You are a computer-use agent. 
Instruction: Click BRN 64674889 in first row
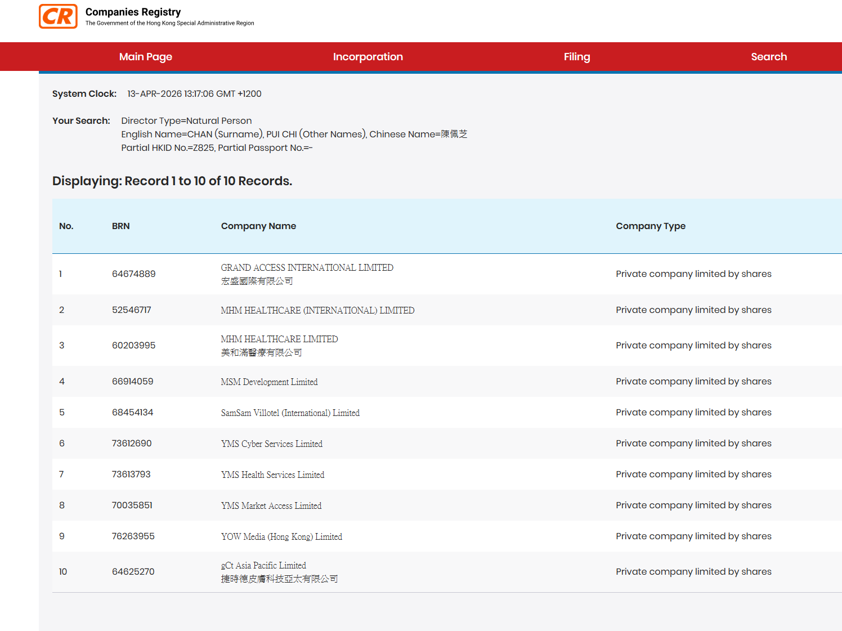[x=133, y=274]
